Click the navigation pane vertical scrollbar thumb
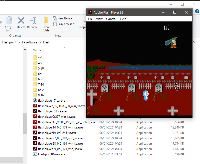200x164 pixels. coord(25,124)
